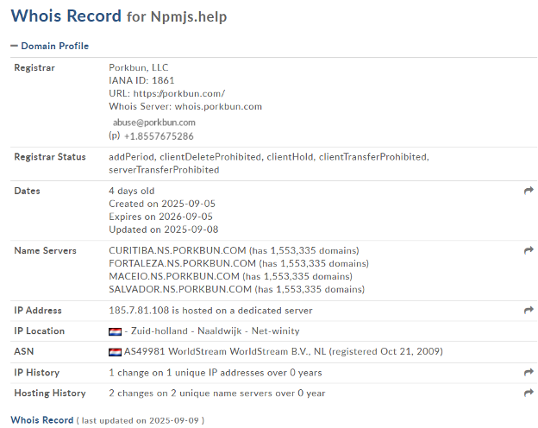Select the 'Name Servers' row label
This screenshot has height=428, width=538.
[x=45, y=251]
